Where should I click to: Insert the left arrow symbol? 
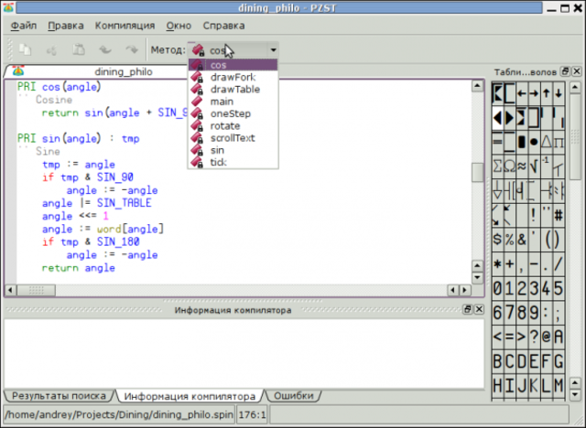click(522, 93)
